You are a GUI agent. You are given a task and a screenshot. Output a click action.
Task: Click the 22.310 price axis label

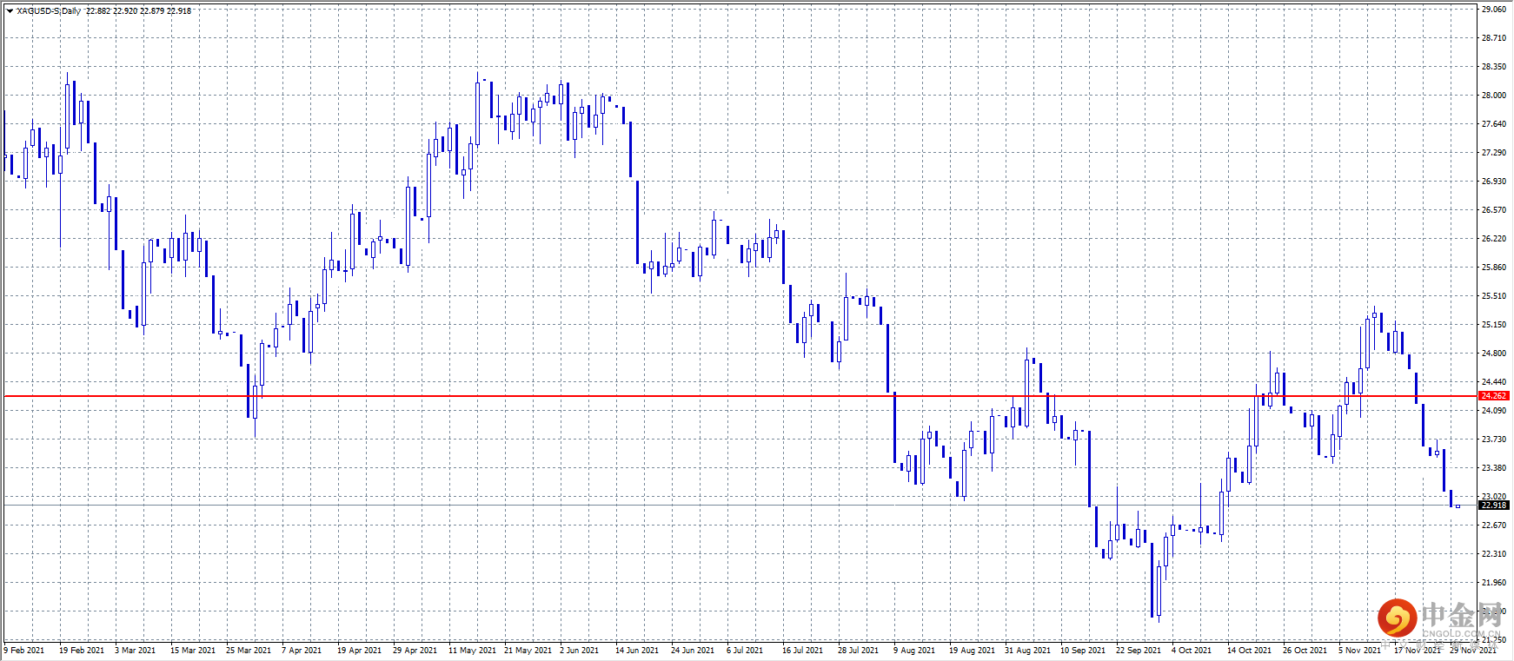[1494, 554]
